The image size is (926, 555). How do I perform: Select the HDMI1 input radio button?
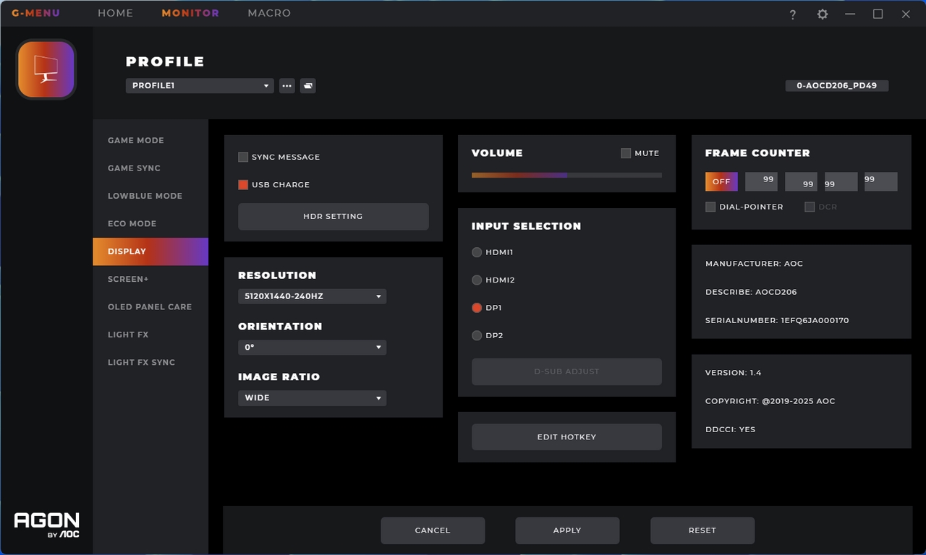[477, 252]
